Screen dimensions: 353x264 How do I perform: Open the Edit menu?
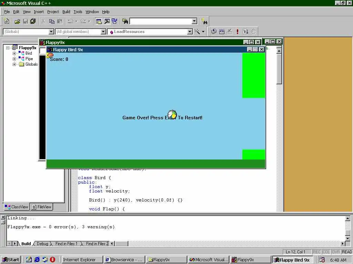coord(16,12)
